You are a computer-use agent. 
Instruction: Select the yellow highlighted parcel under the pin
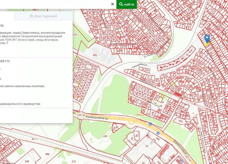point(206,44)
